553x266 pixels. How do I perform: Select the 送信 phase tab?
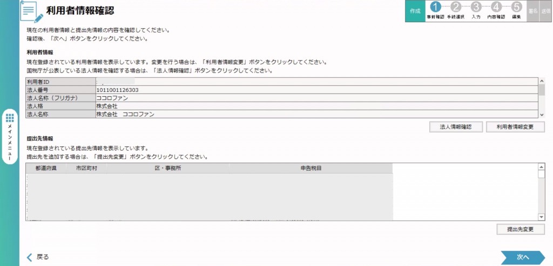tap(546, 11)
